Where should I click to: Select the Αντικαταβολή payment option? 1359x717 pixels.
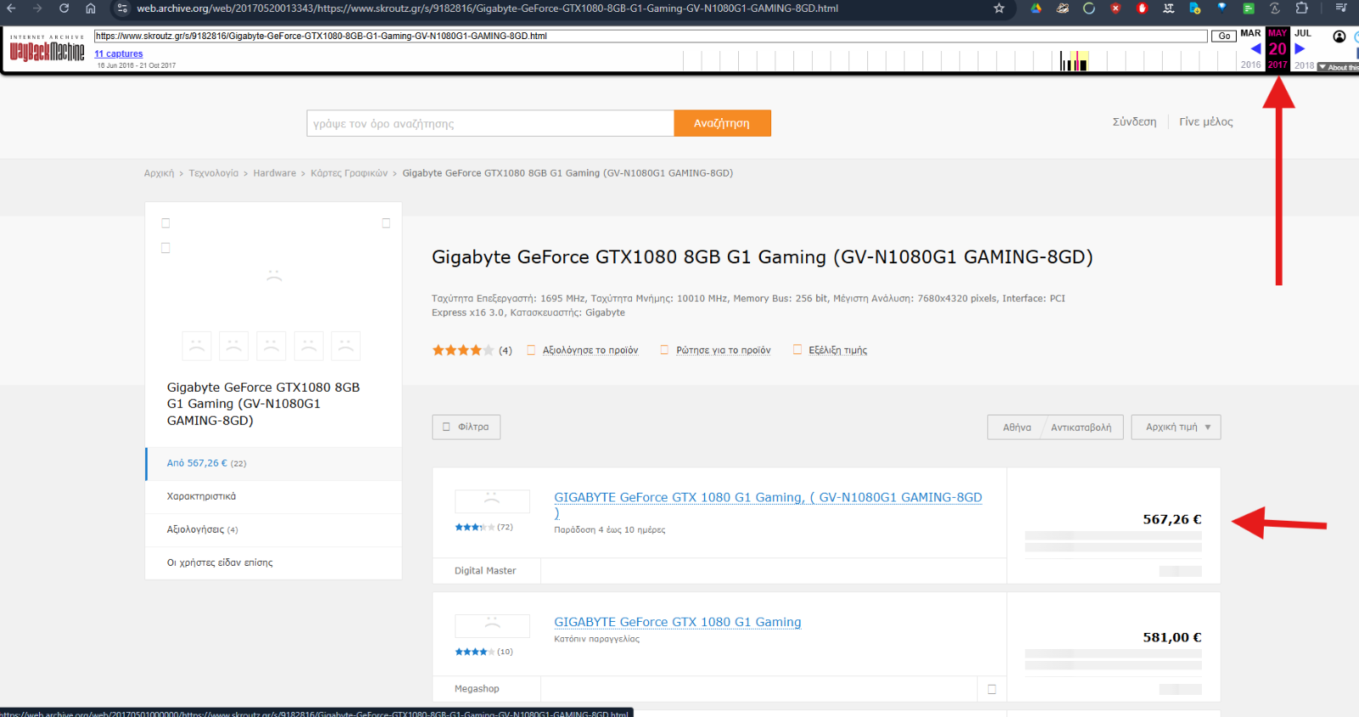[x=1081, y=427]
